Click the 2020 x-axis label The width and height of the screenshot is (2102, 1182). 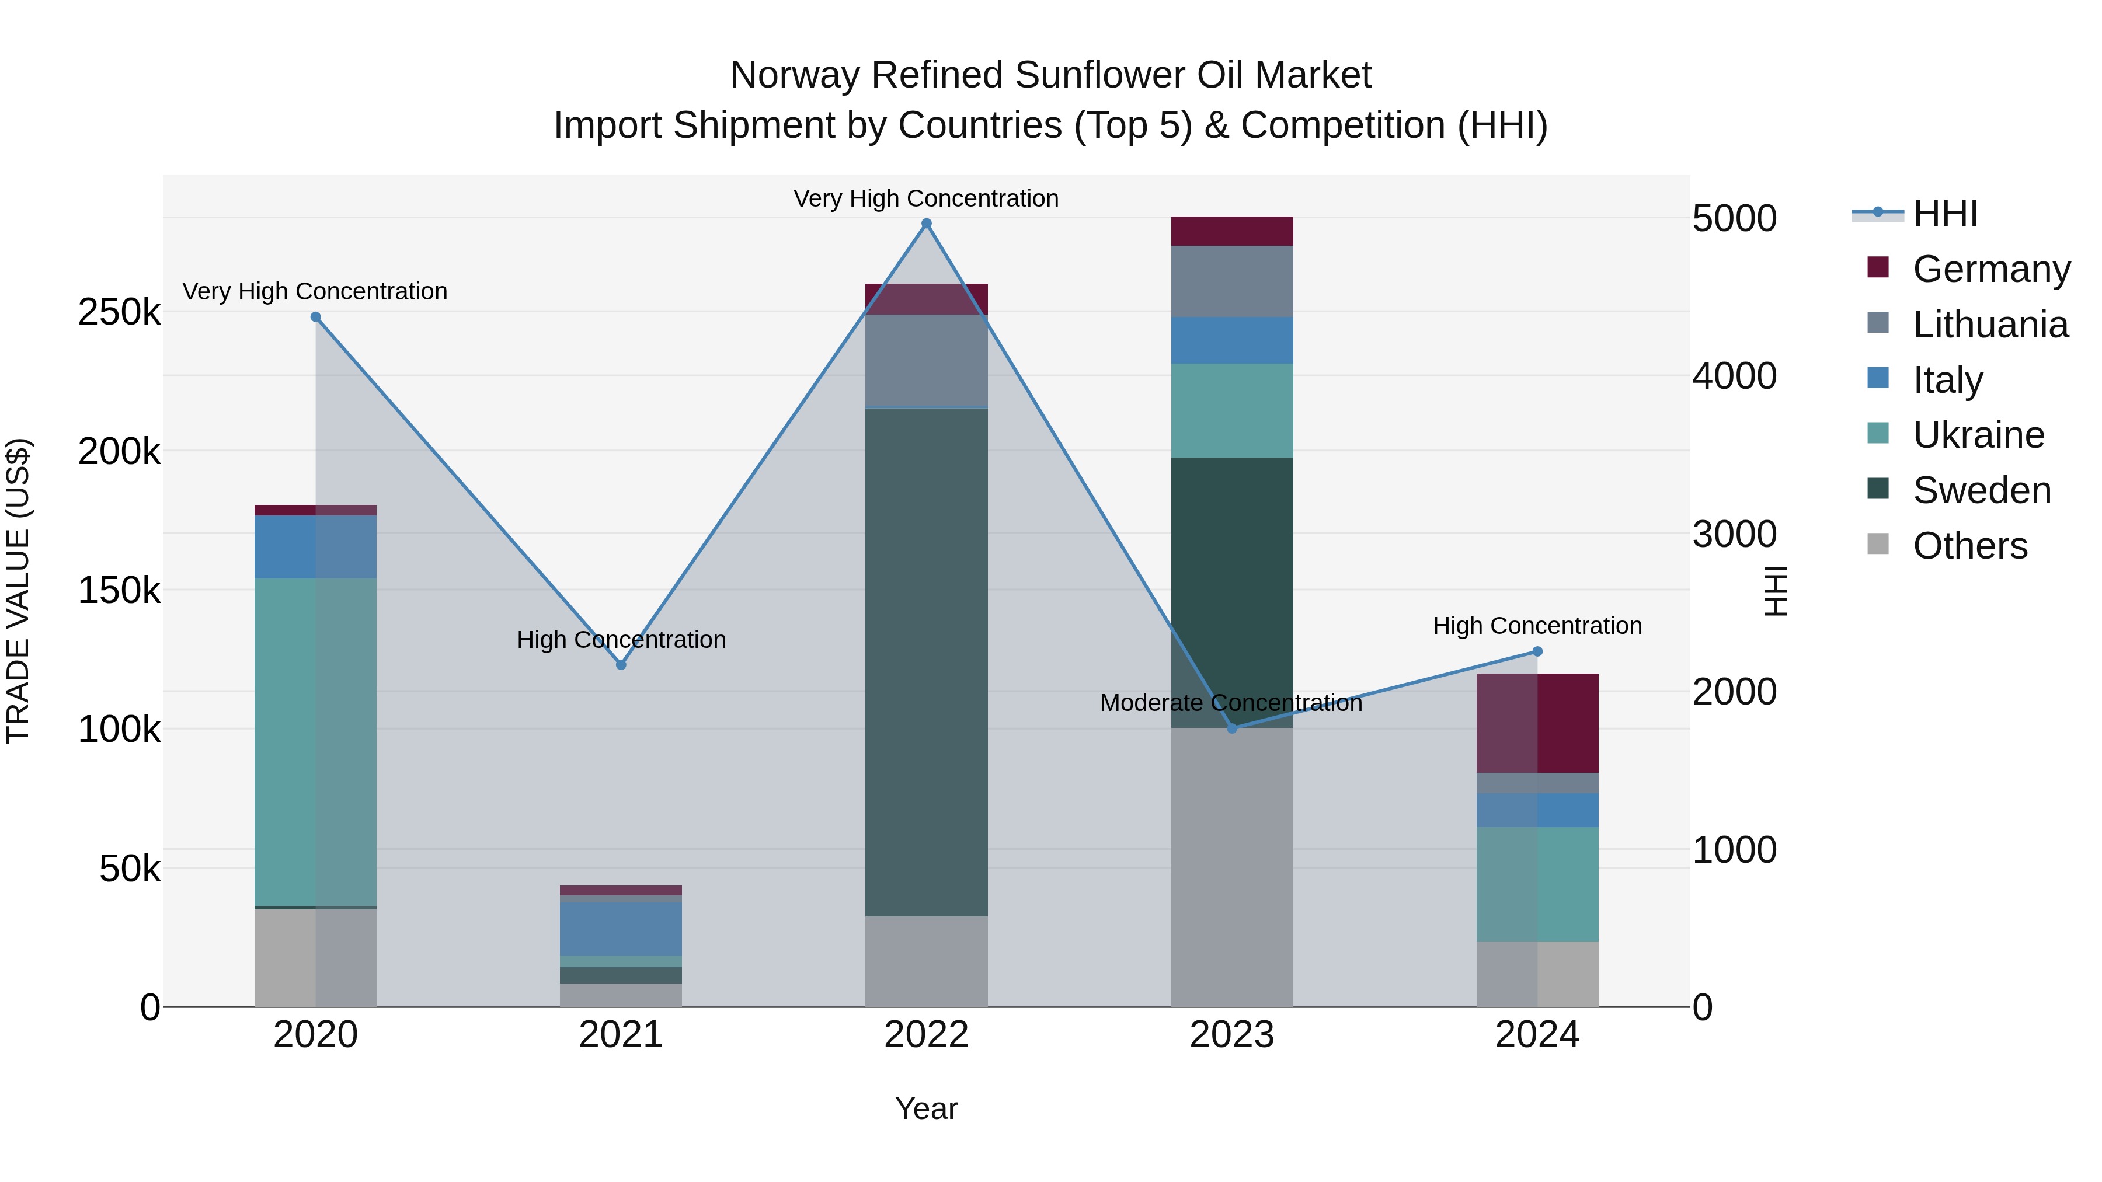coord(316,1035)
